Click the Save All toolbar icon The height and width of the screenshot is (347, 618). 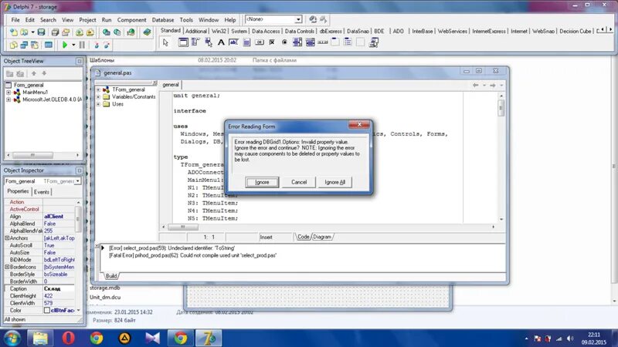pyautogui.click(x=55, y=32)
